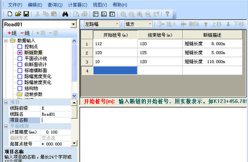The image size is (248, 162).
Task: Toggle the 控制点 checkbox in tree
Action: pos(20,47)
